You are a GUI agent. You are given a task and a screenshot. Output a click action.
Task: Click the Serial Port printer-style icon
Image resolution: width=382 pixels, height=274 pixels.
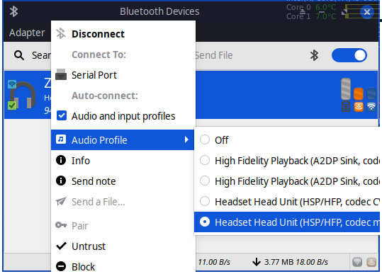click(x=61, y=75)
